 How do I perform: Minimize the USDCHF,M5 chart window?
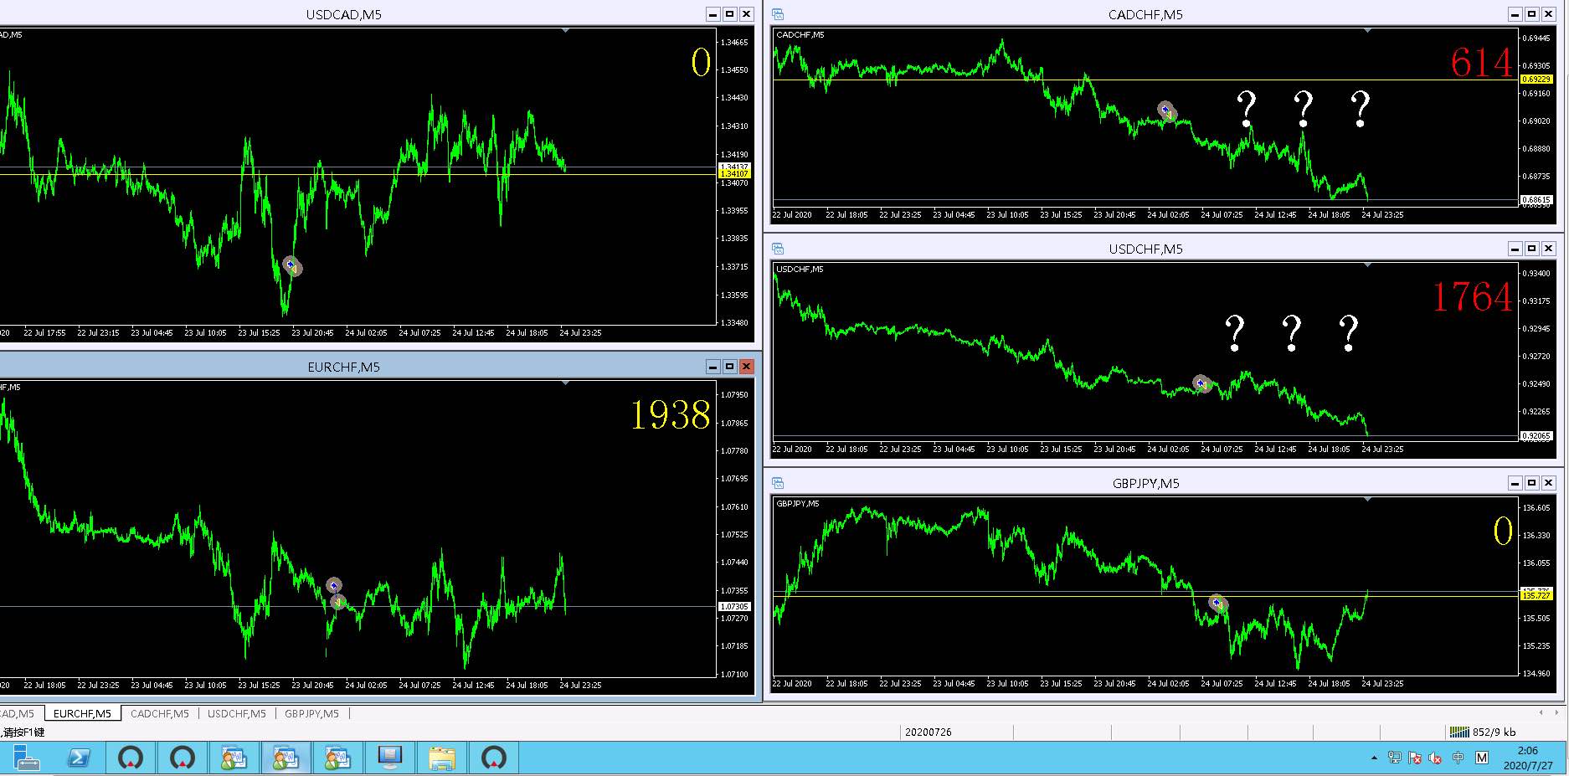(x=1515, y=249)
